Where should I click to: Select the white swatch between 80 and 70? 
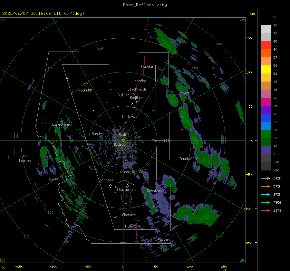click(266, 29)
